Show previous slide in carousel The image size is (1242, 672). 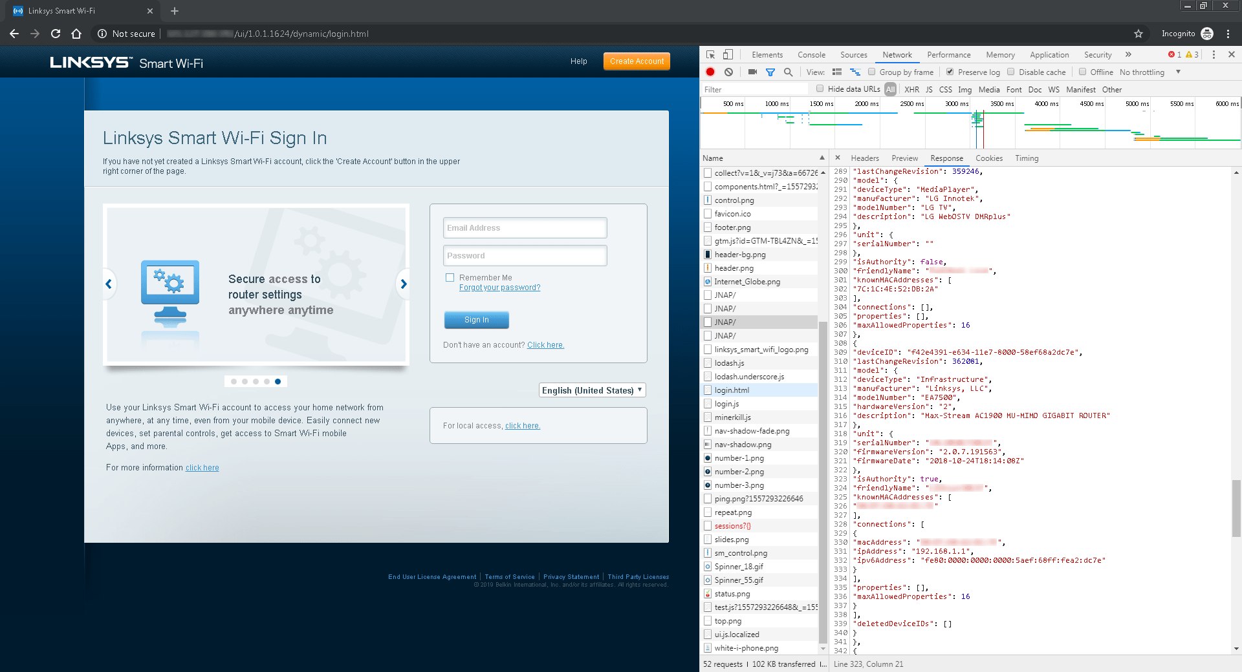point(109,284)
